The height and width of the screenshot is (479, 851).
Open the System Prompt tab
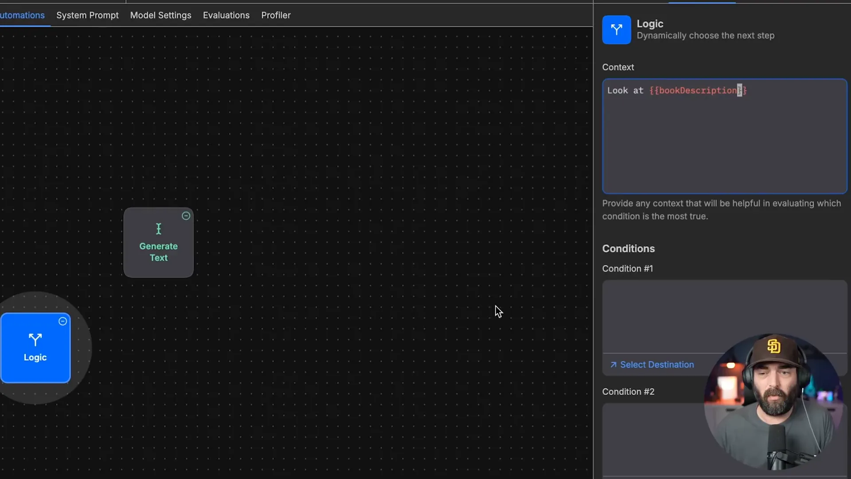pos(87,15)
